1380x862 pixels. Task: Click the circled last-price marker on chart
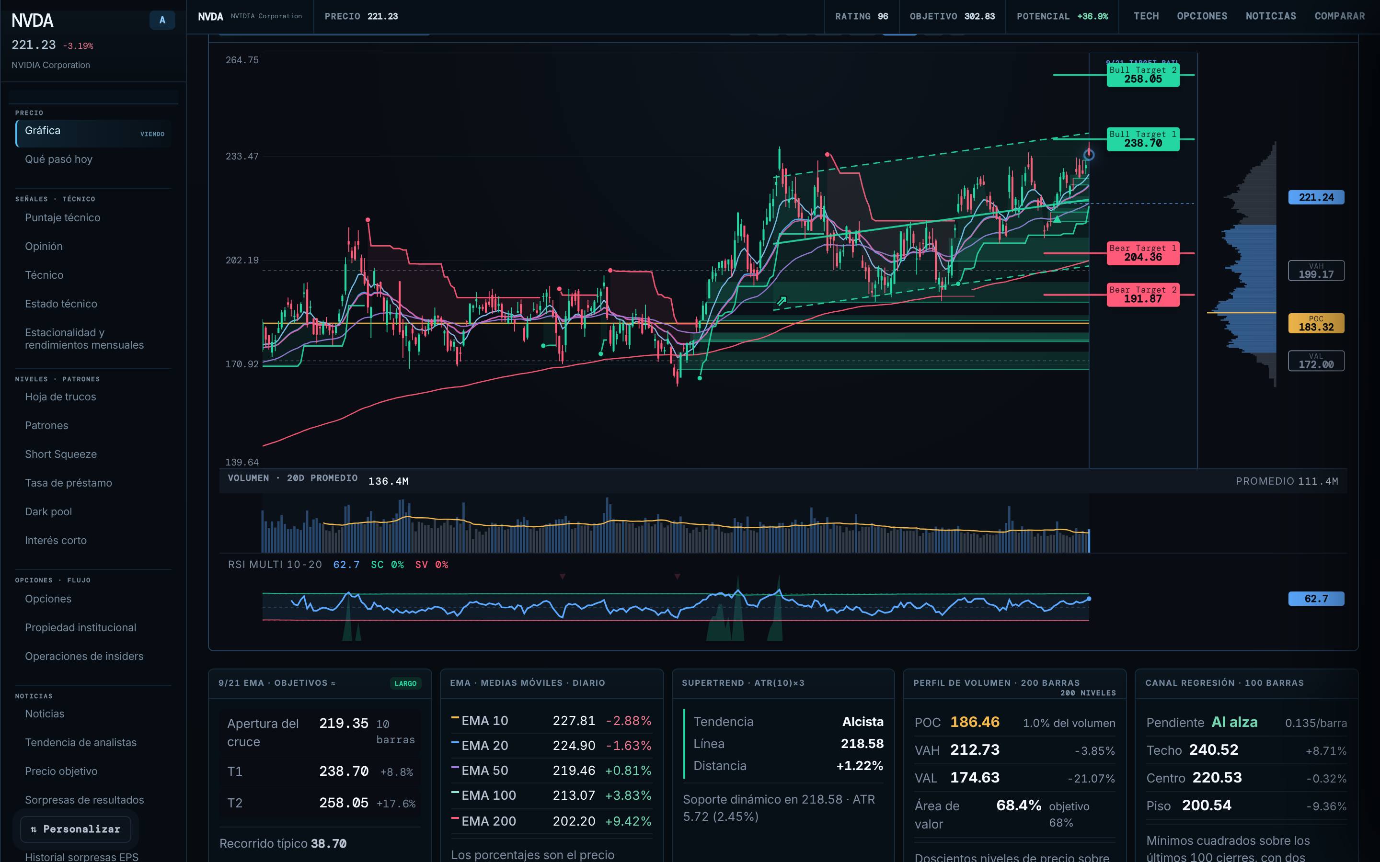pyautogui.click(x=1089, y=155)
